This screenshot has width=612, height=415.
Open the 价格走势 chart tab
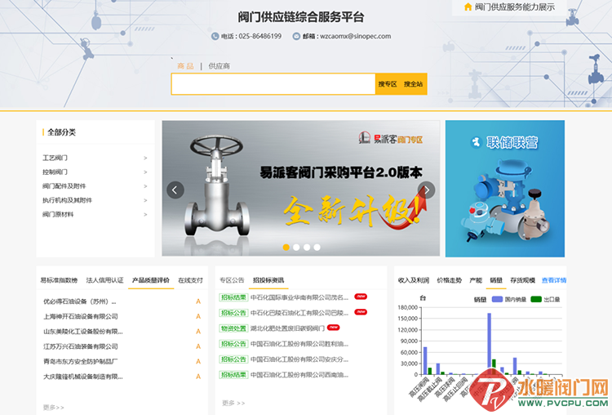click(x=450, y=280)
